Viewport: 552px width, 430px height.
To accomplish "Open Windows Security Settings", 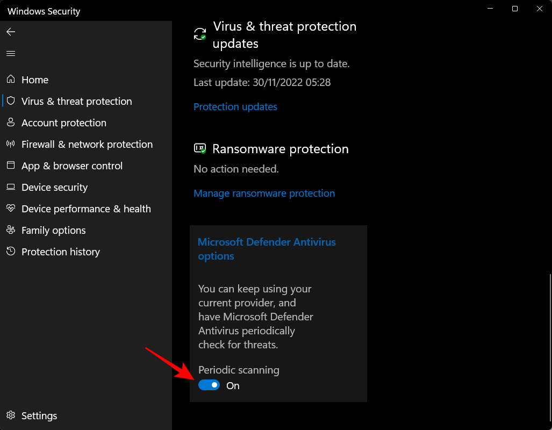I will point(39,415).
